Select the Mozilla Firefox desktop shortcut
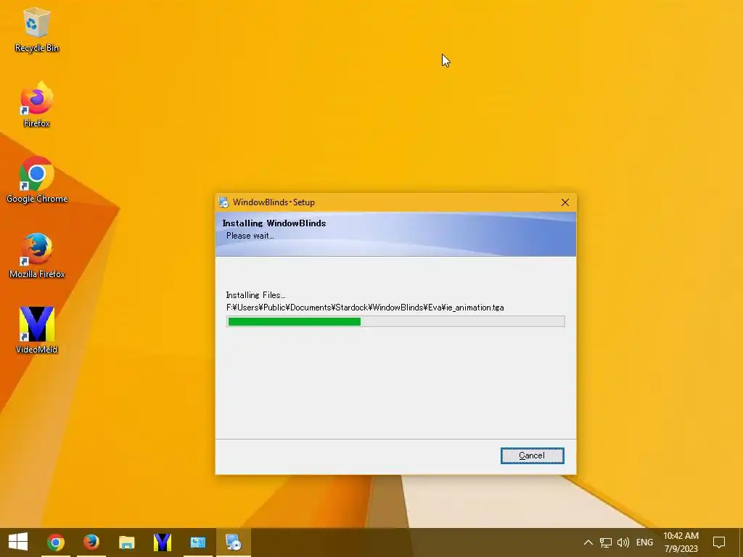This screenshot has height=557, width=743. pos(36,255)
